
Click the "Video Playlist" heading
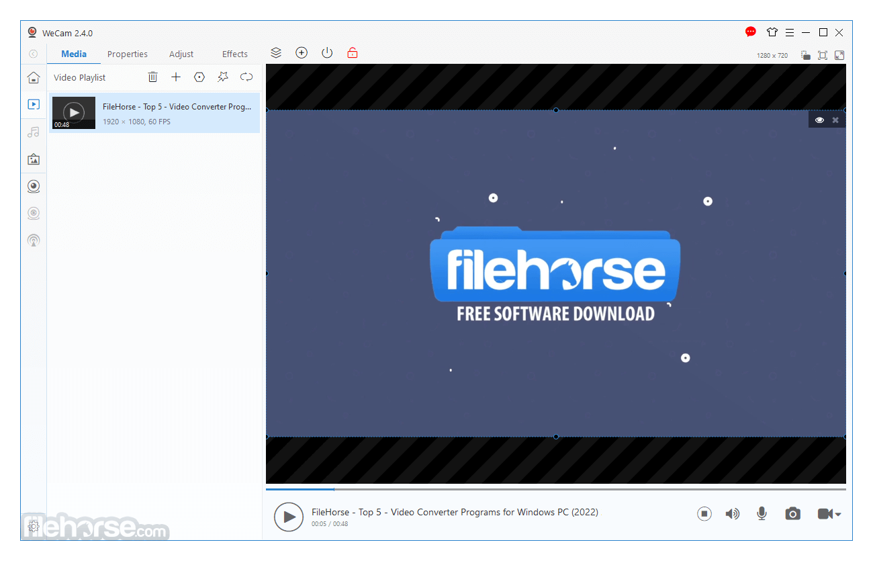80,78
